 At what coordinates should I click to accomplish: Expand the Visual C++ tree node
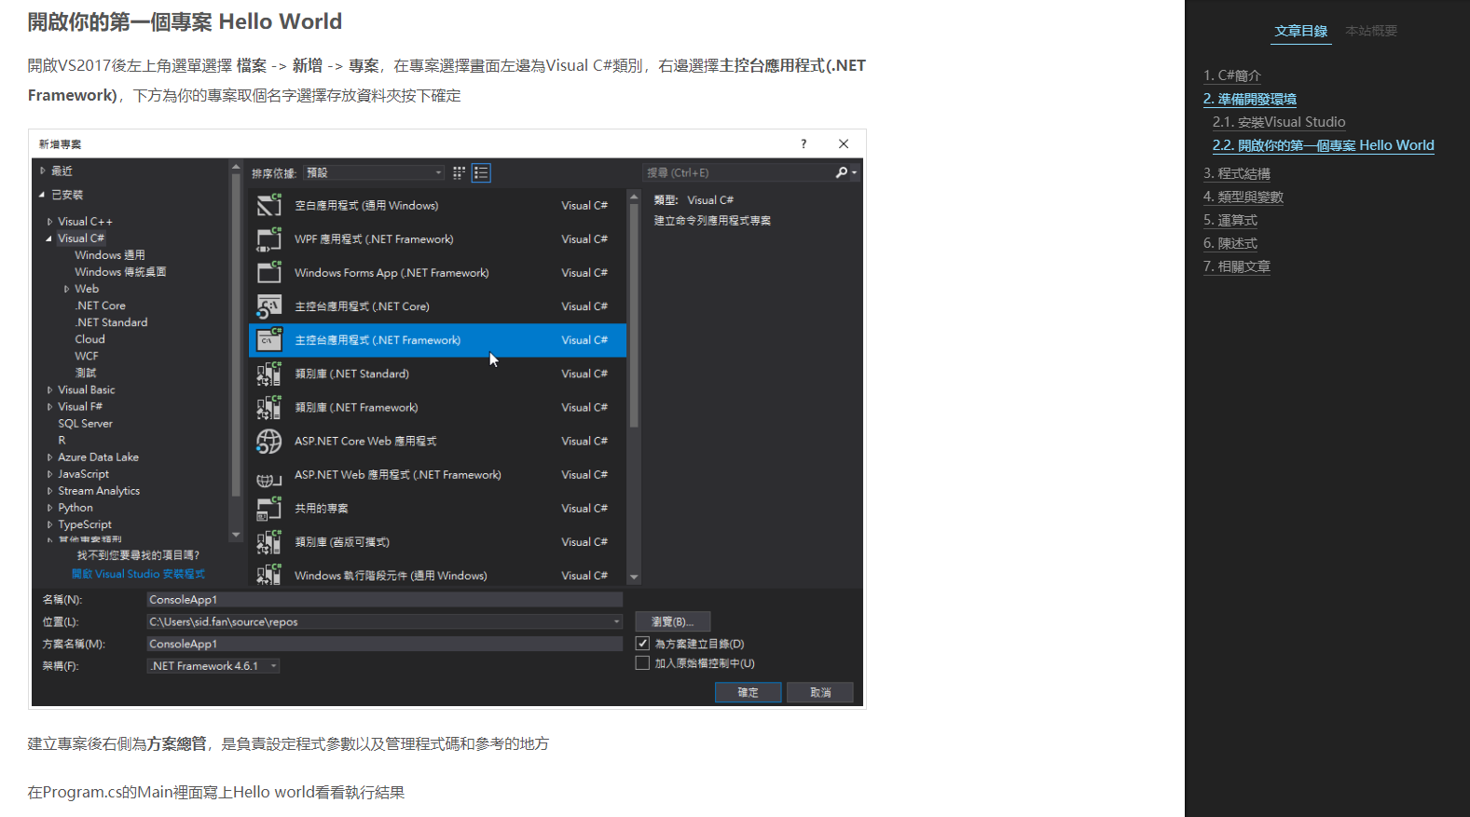coord(49,222)
